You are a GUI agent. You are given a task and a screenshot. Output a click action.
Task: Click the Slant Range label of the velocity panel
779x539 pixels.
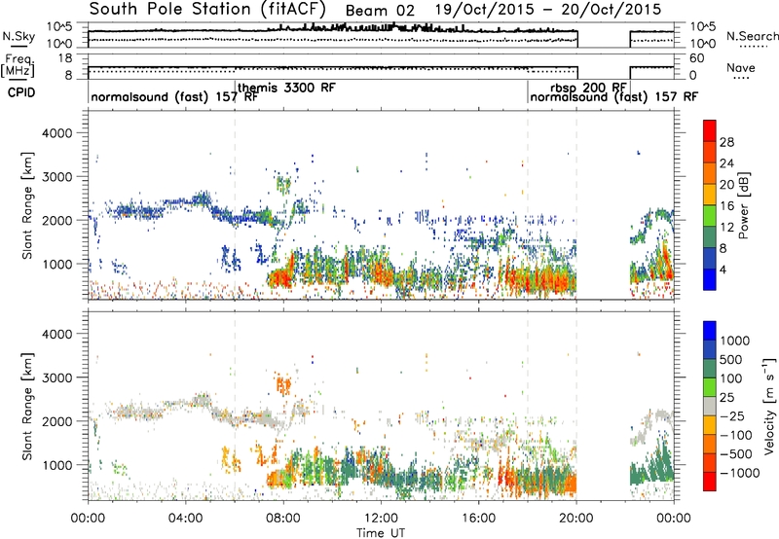27,406
